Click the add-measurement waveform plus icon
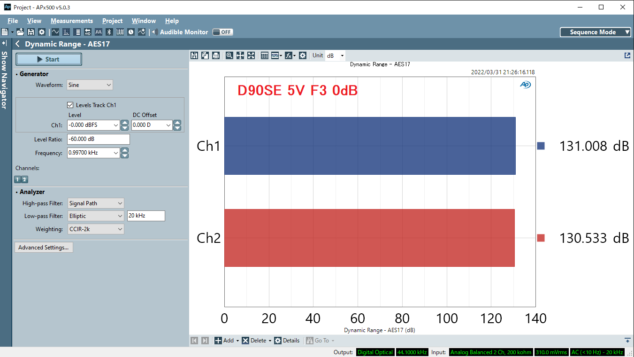Viewport: 634px width, 357px height. [x=142, y=32]
